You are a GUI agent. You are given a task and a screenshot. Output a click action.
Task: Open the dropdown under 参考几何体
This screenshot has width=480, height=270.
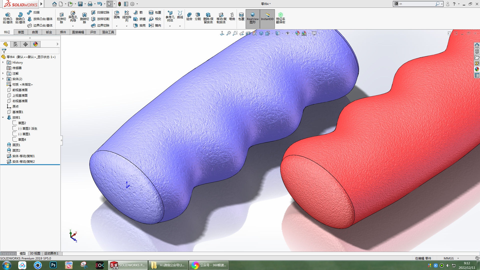(x=170, y=26)
